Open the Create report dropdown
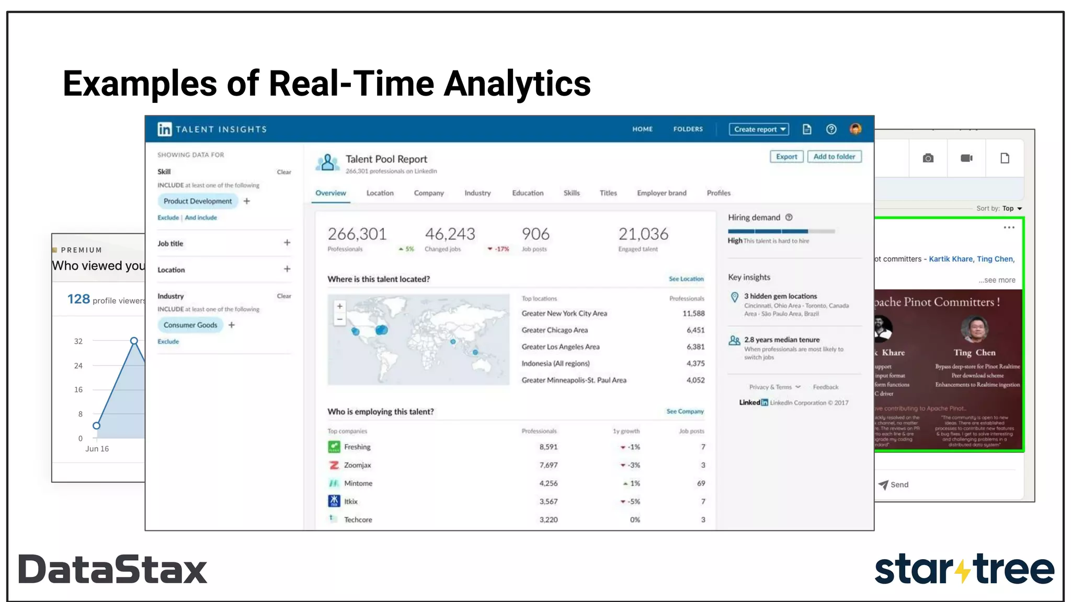 [759, 129]
